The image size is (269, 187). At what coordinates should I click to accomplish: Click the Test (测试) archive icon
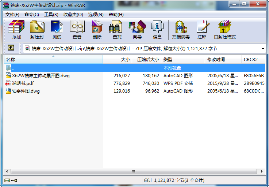click(x=57, y=27)
